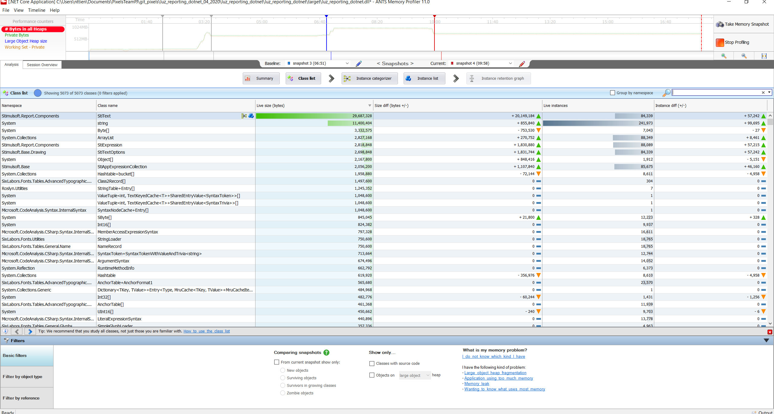Sort by Live size column

click(314, 106)
